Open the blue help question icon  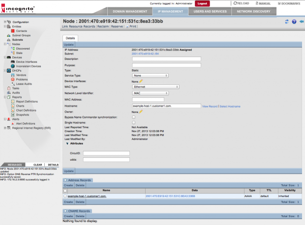[x=294, y=22]
